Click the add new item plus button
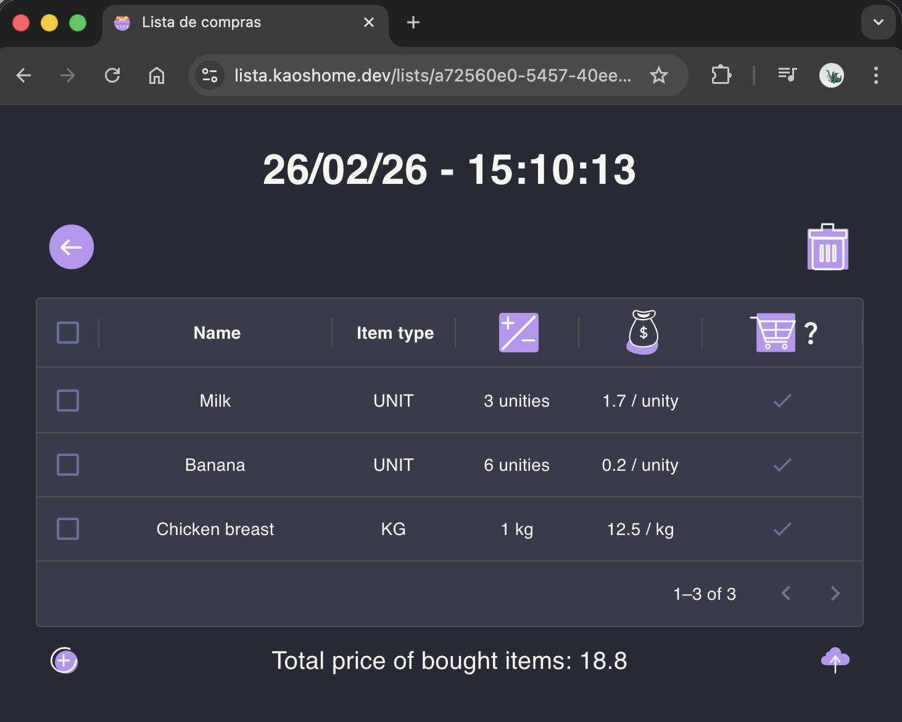This screenshot has height=722, width=902. click(64, 660)
